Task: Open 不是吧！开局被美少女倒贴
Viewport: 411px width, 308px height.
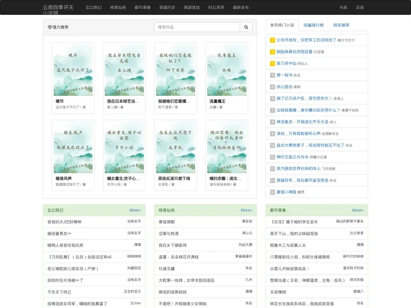Action: tap(183, 304)
